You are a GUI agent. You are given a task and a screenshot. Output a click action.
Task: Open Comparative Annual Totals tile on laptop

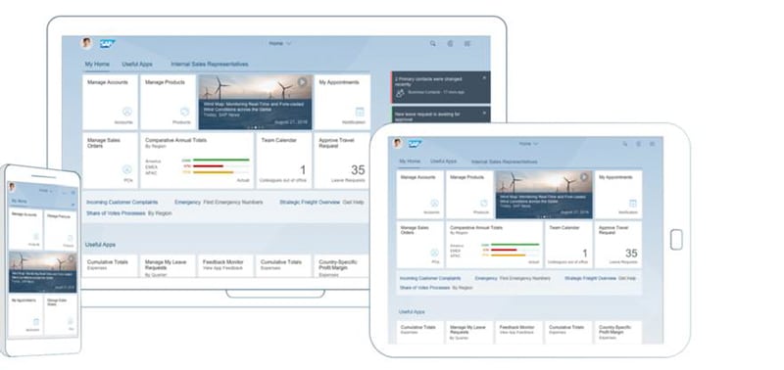[198, 161]
